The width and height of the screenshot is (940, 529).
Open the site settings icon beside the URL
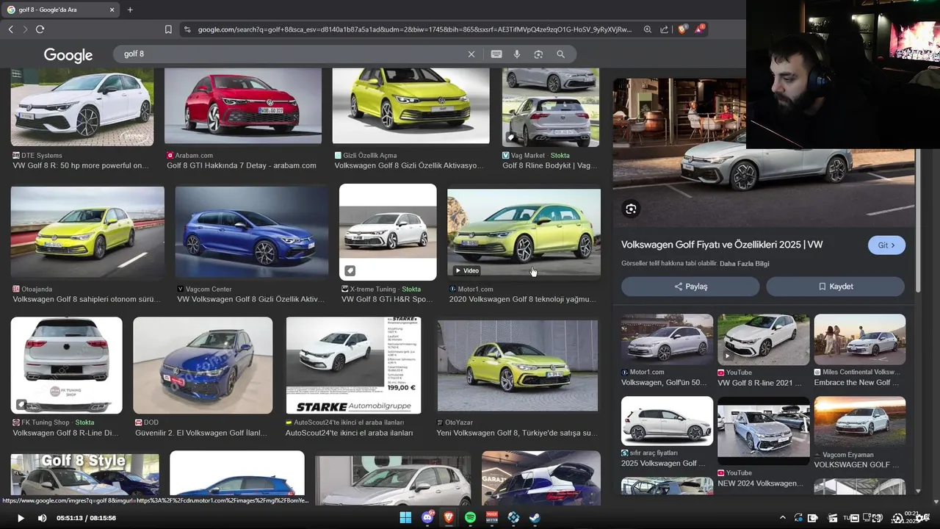pos(187,29)
